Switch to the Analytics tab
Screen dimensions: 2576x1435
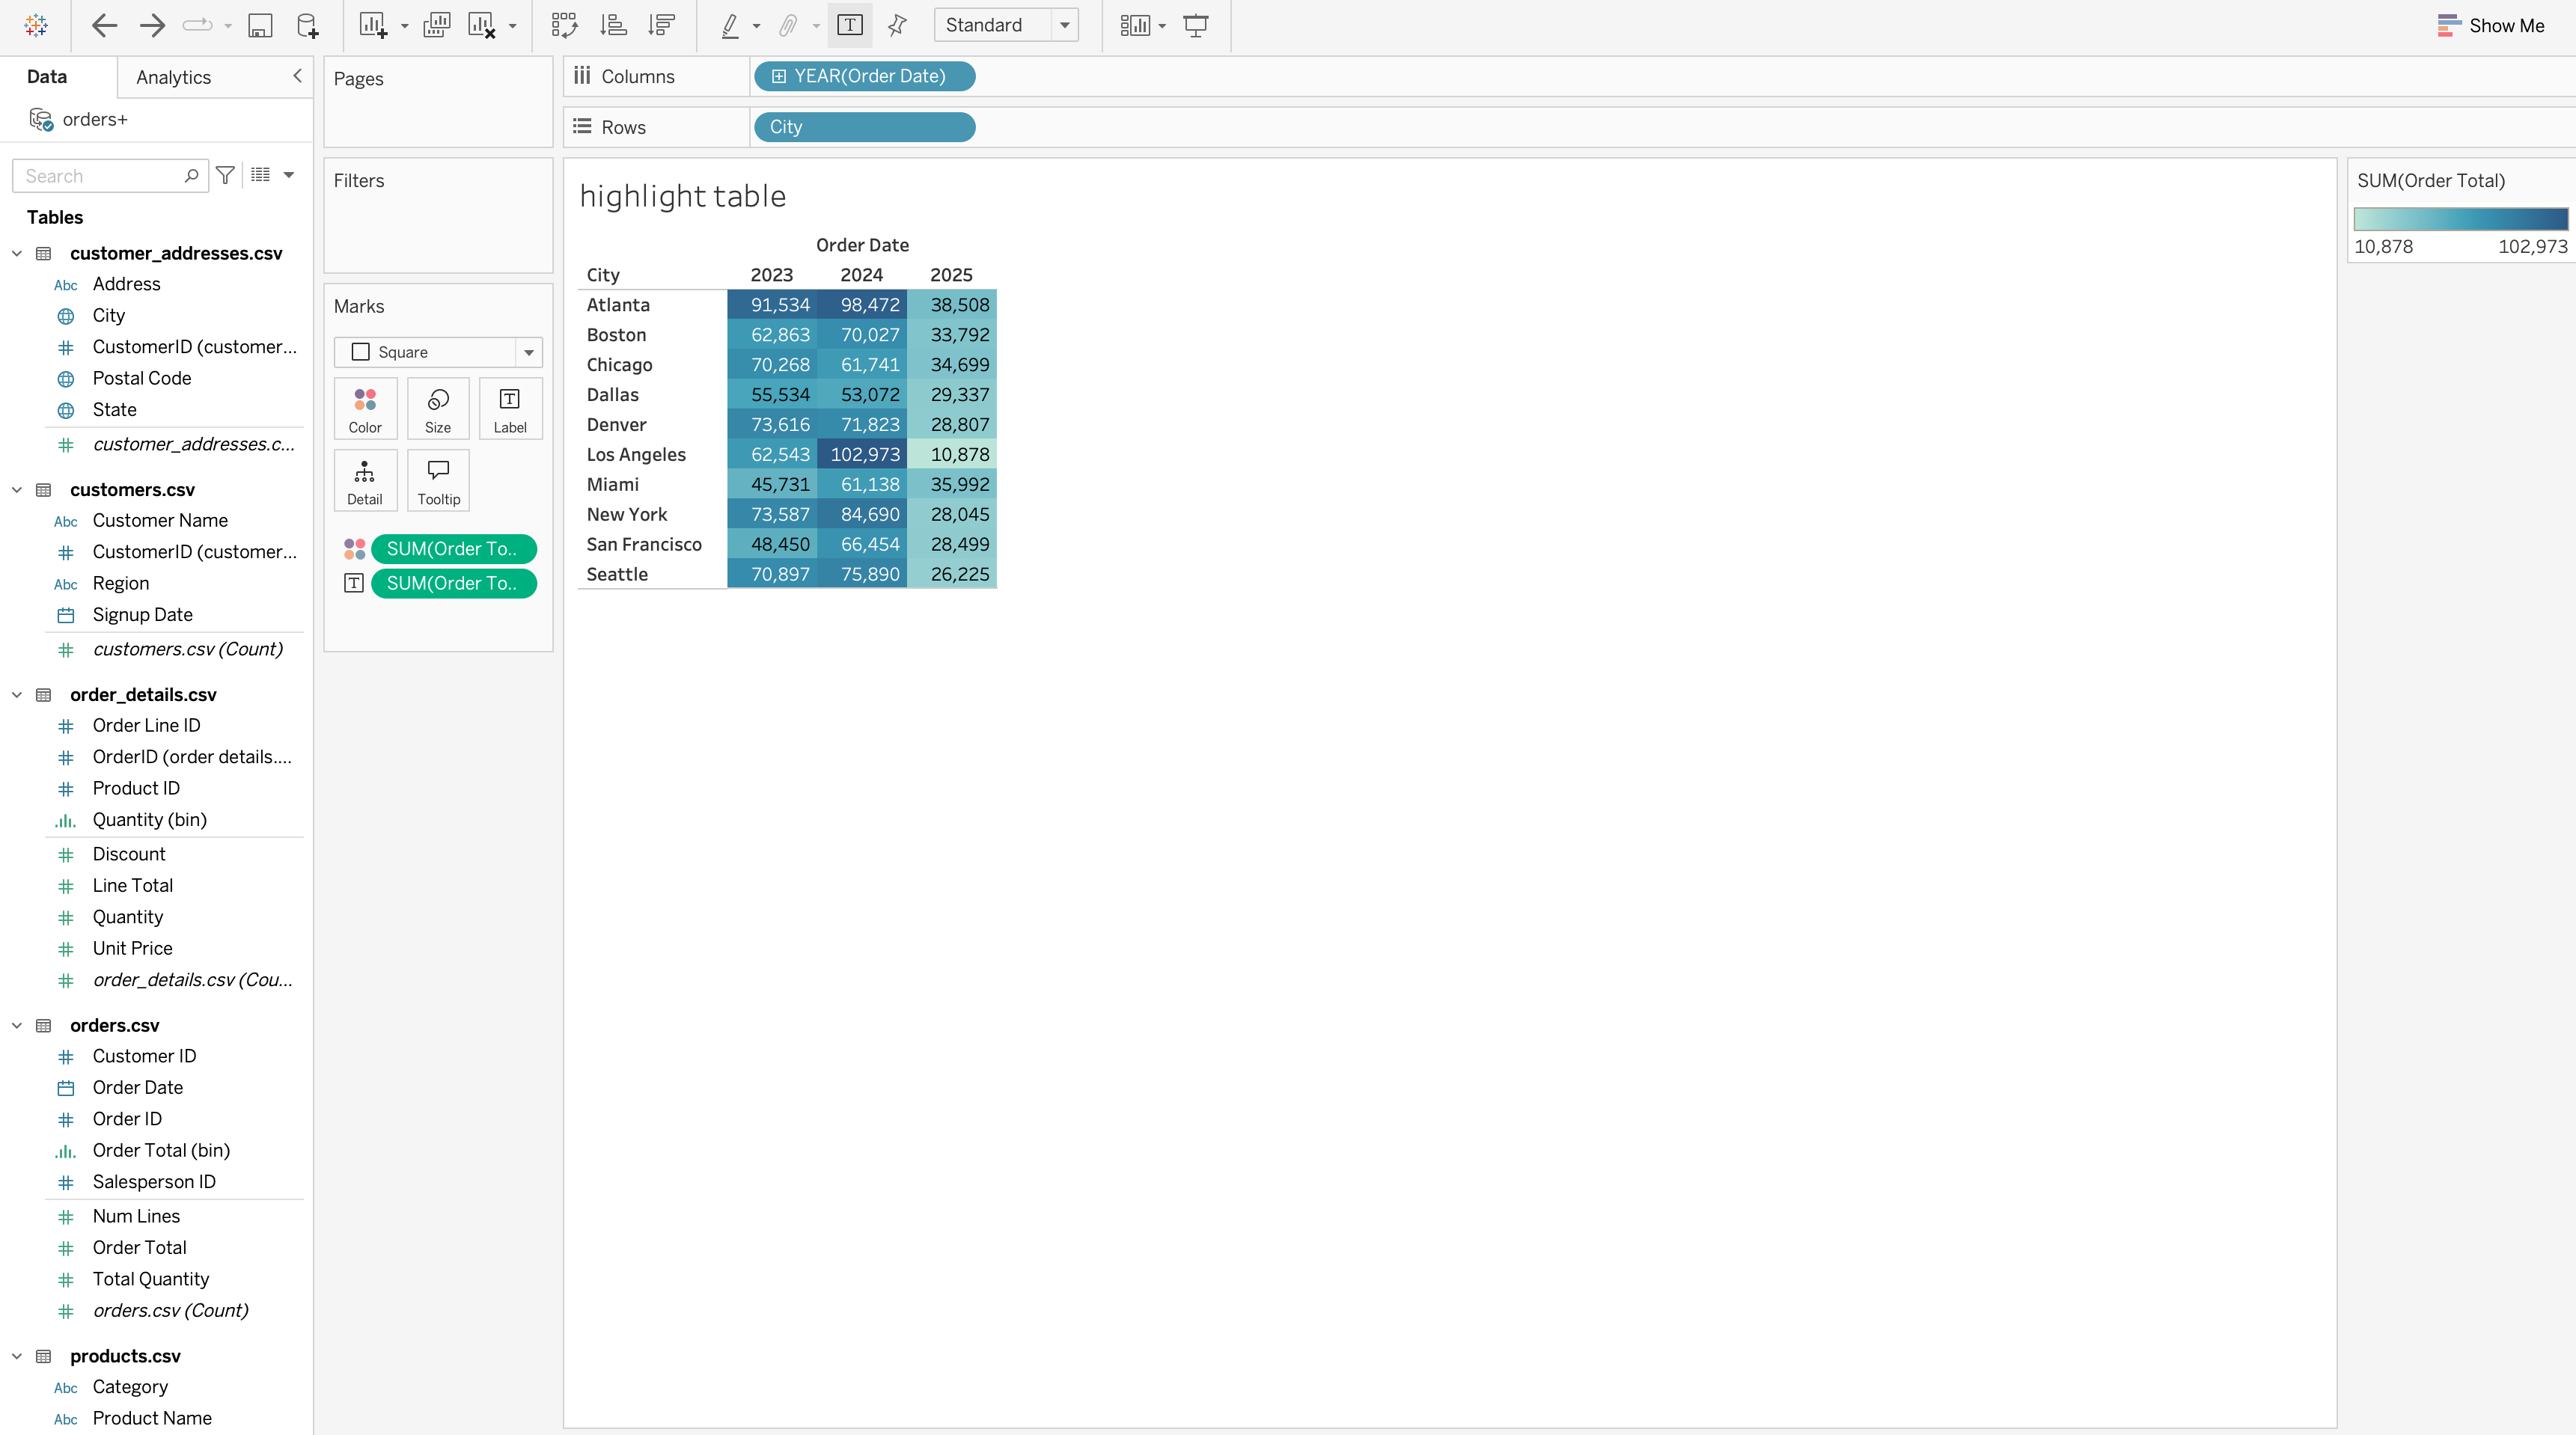click(173, 77)
